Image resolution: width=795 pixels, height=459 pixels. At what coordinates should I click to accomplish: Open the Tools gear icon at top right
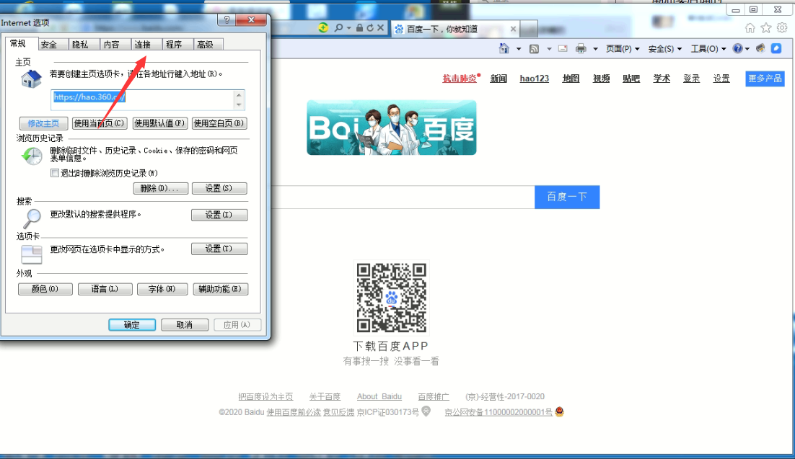point(783,28)
